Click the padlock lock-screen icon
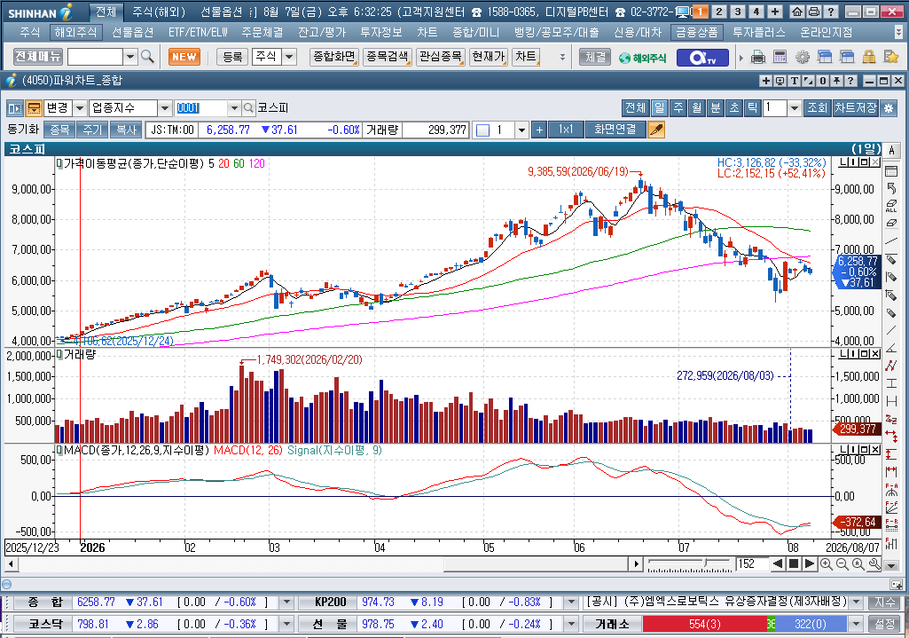Viewport: 909px width, 638px height. pyautogui.click(x=868, y=57)
